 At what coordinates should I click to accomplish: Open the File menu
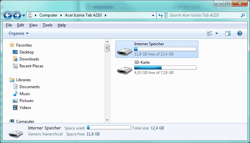(x=9, y=25)
